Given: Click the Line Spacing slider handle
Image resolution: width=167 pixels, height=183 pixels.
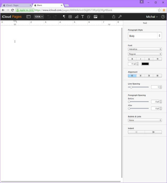Looking at the screenshot, I should (x=131, y=87).
